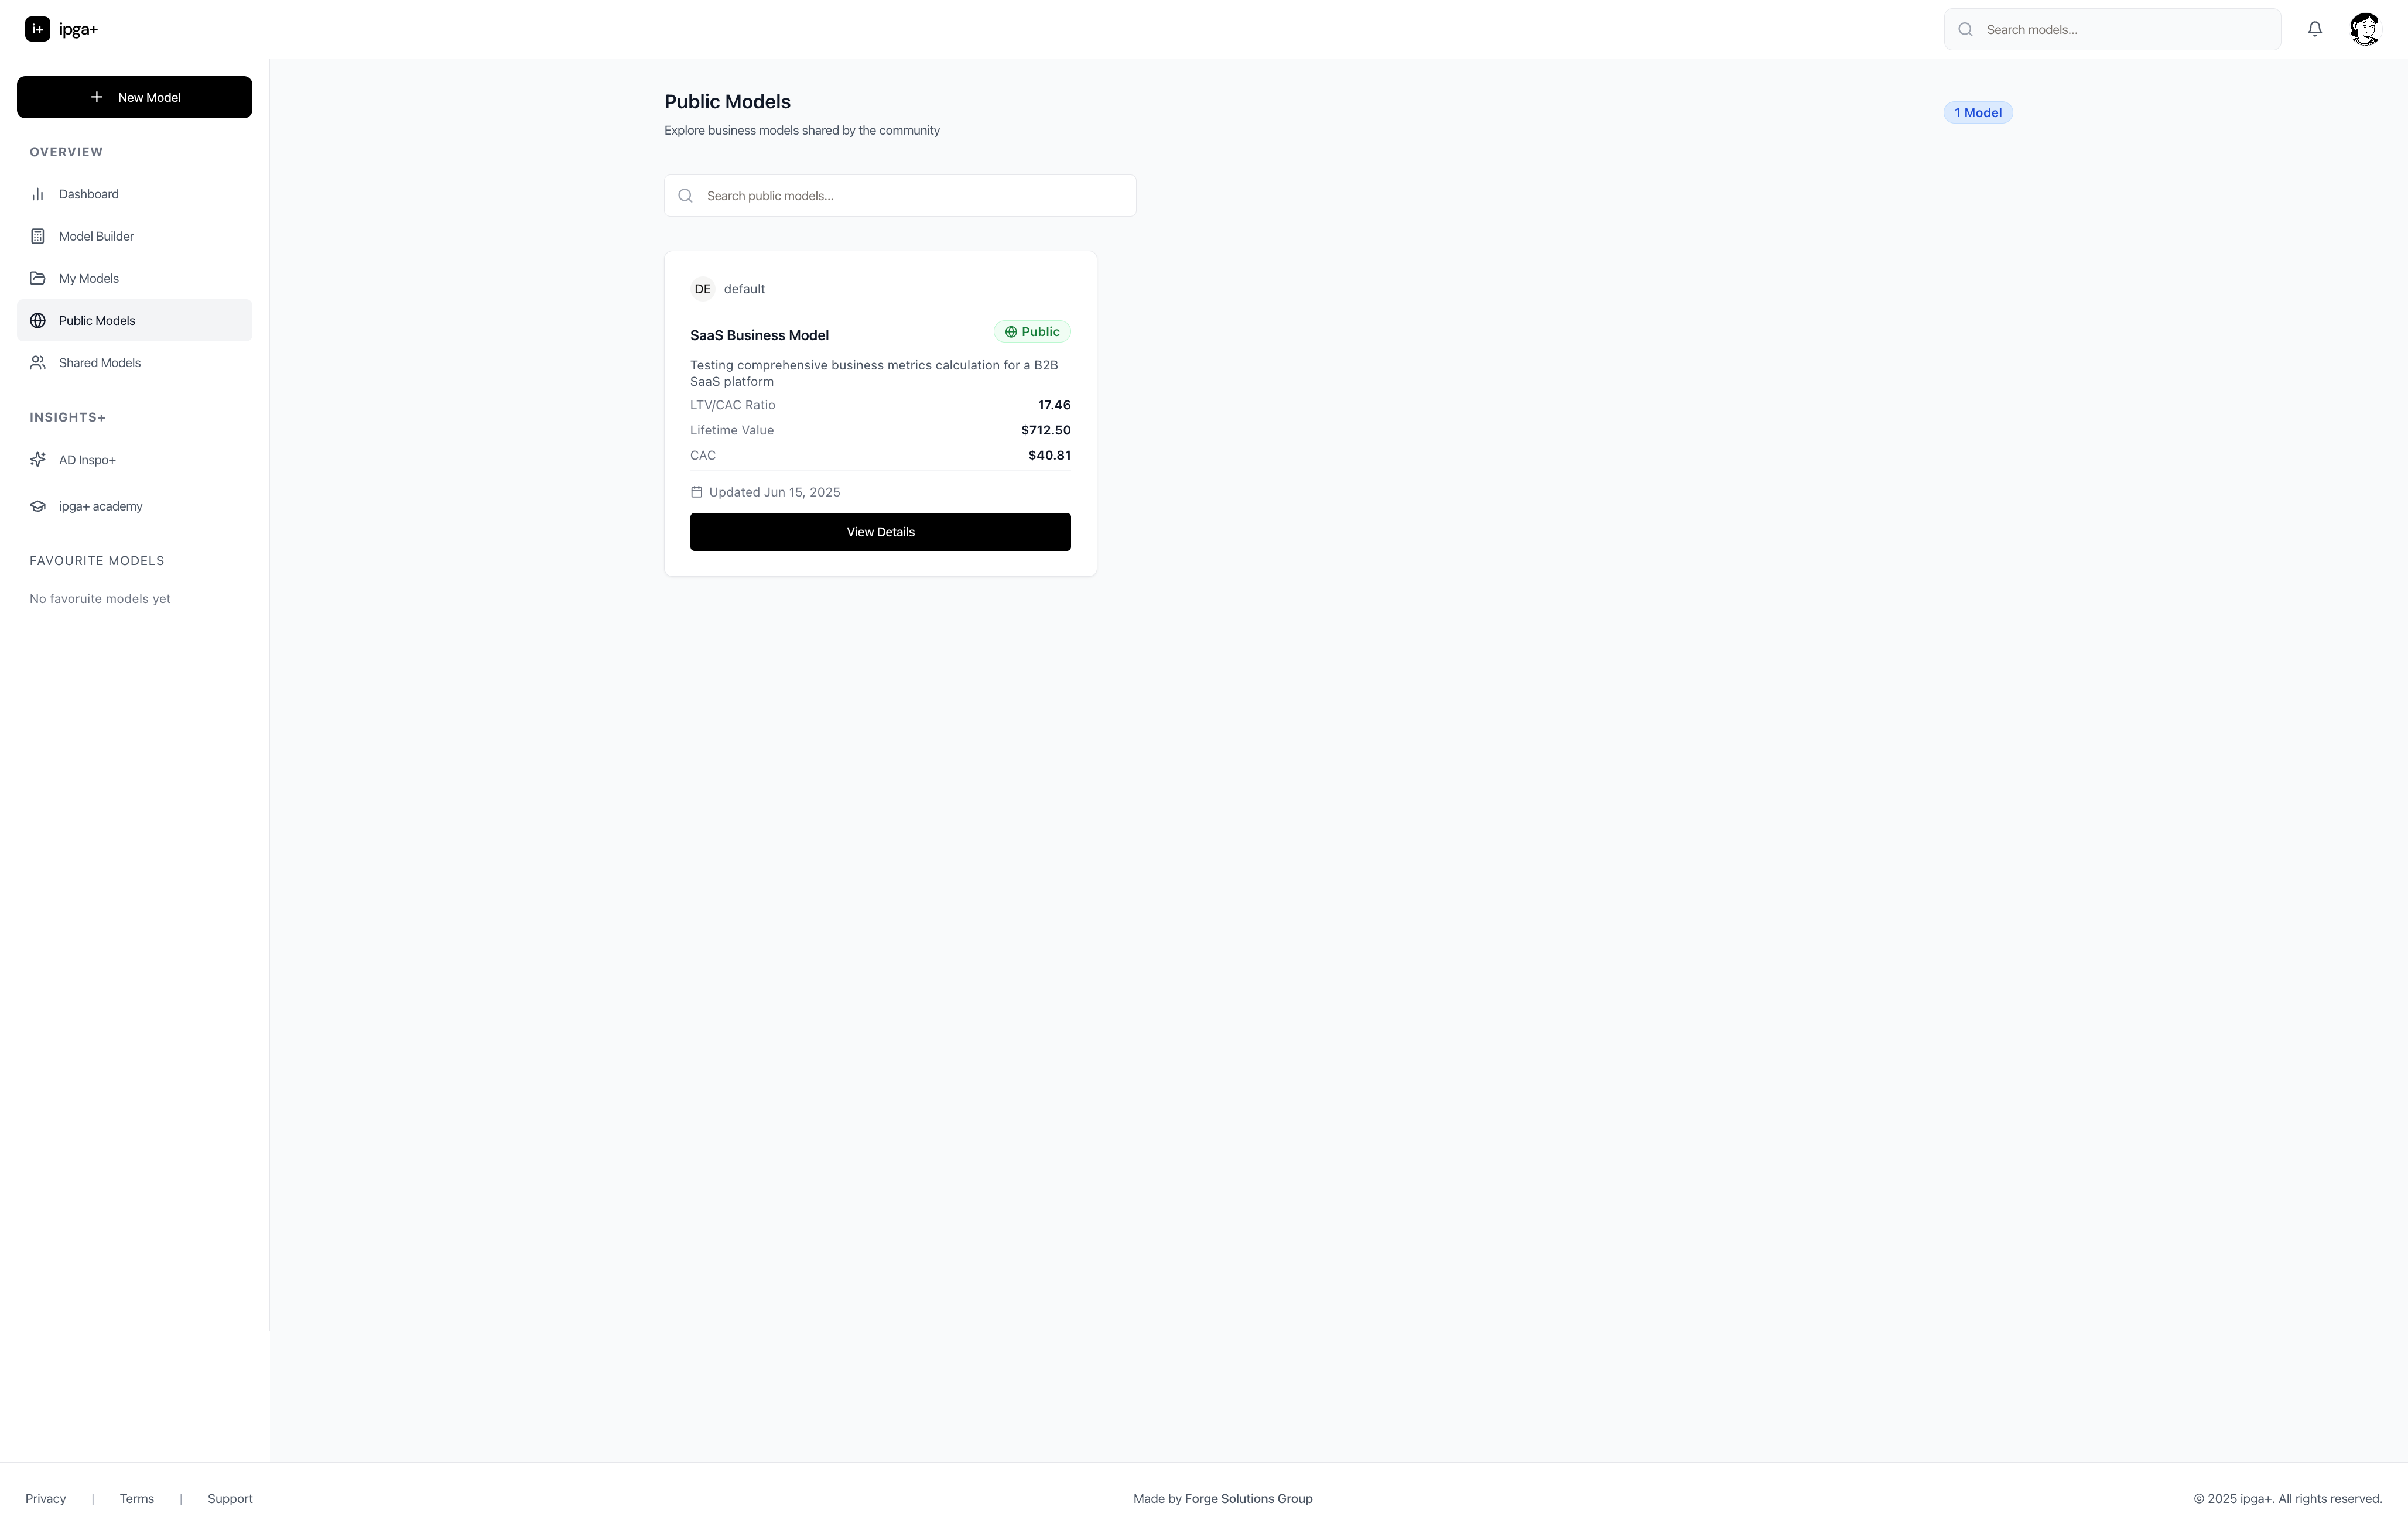Image resolution: width=2408 pixels, height=1534 pixels.
Task: Click the top Search models field
Action: (2125, 30)
